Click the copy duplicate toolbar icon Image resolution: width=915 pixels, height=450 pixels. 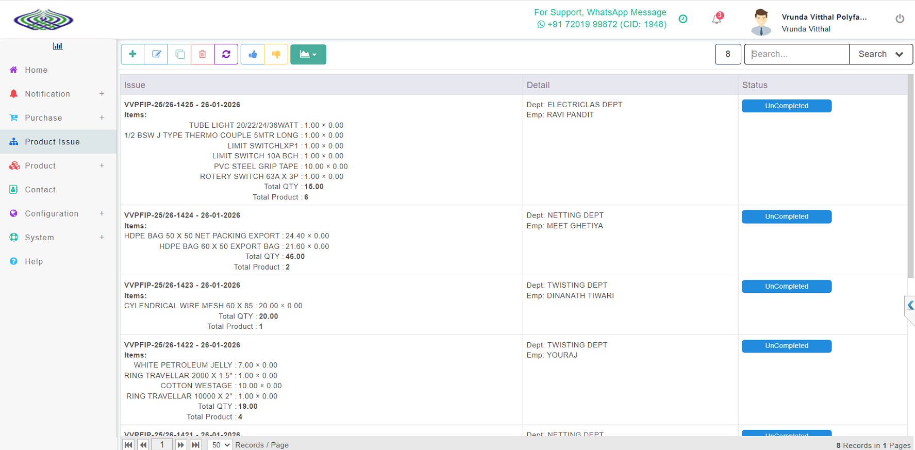[179, 54]
